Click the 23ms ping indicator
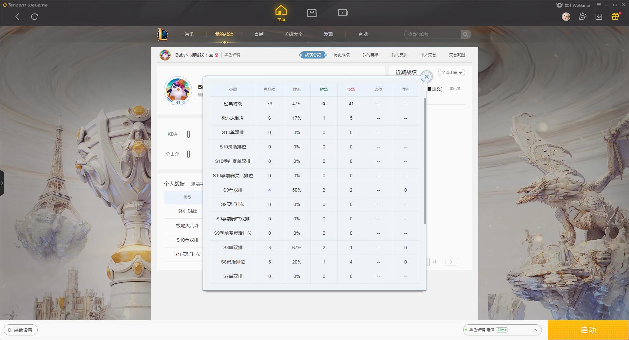The width and height of the screenshot is (629, 340). [x=502, y=330]
